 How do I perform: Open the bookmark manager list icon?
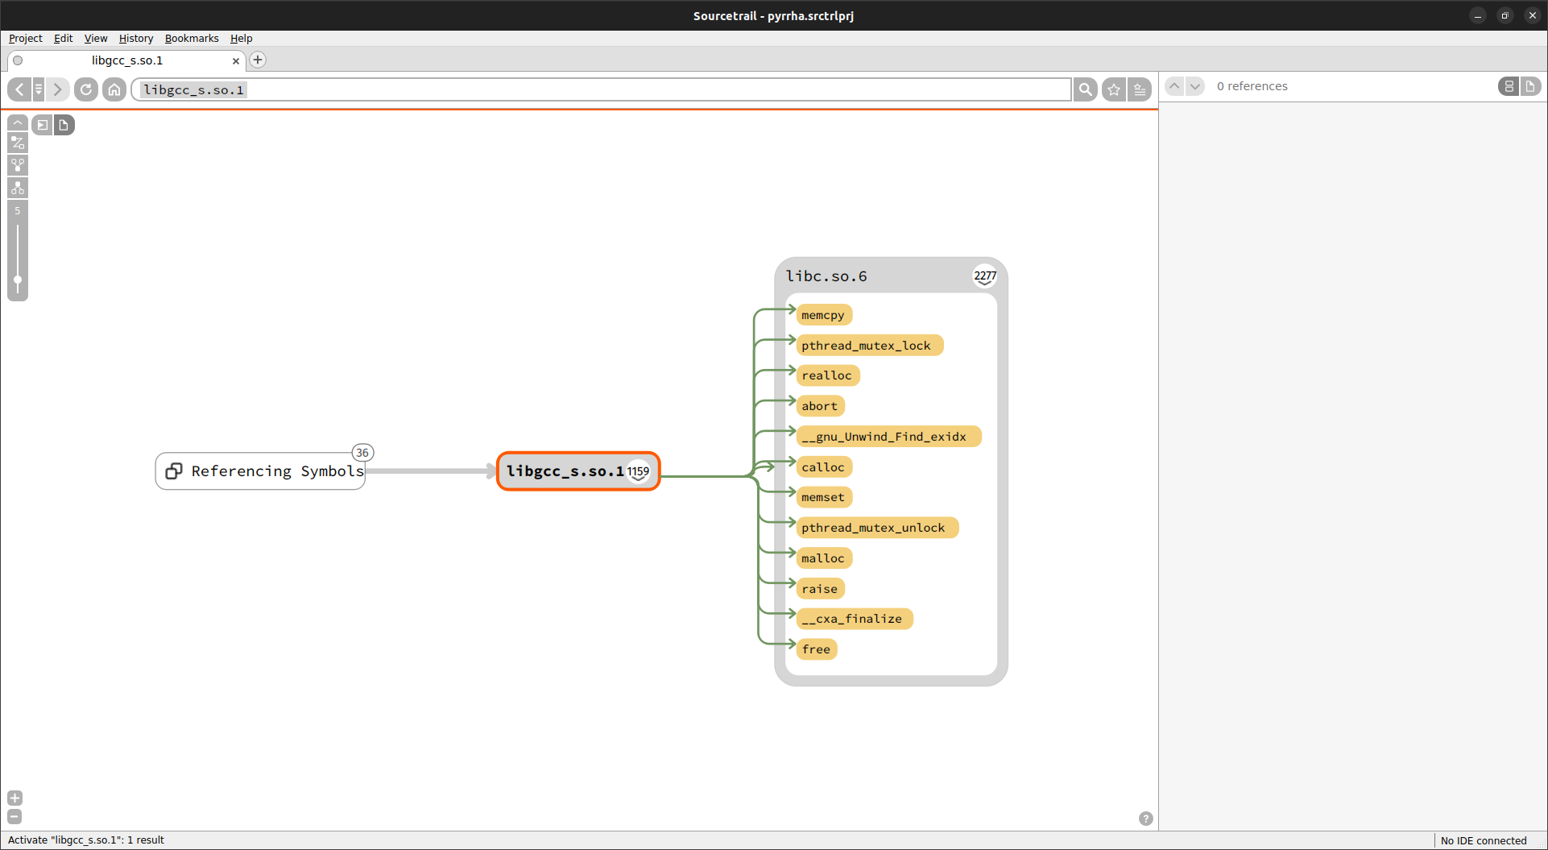[1140, 89]
